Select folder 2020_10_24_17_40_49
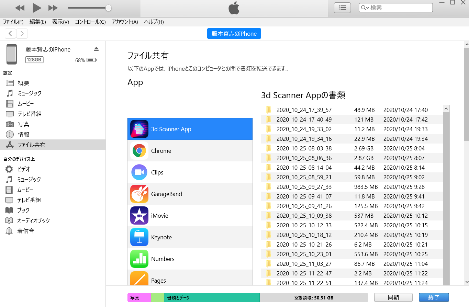The height and width of the screenshot is (307, 469). (352, 120)
